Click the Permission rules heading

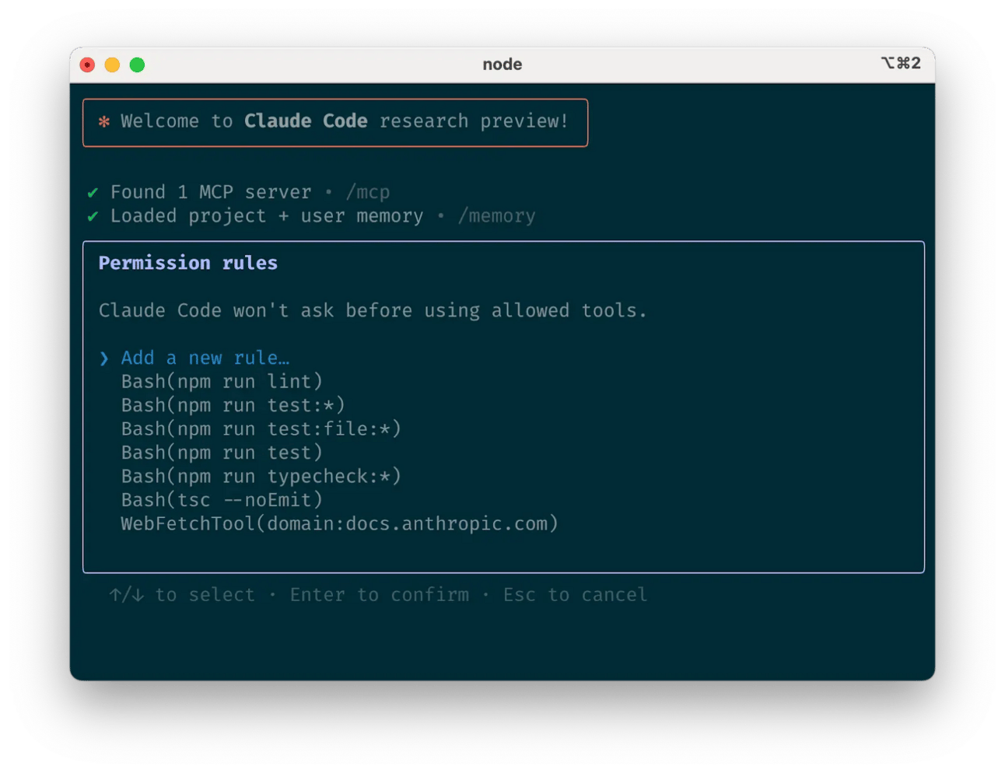coord(187,263)
